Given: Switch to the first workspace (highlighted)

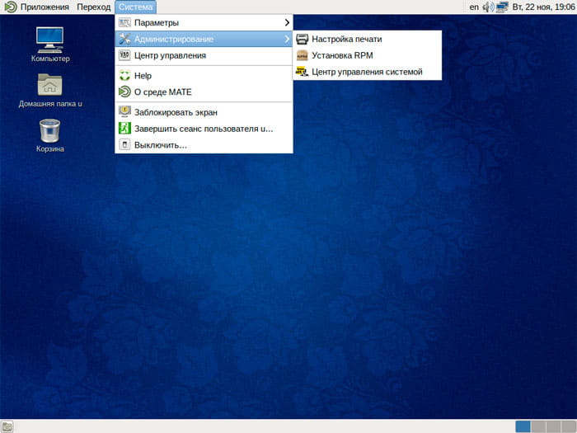Looking at the screenshot, I should click(x=523, y=426).
